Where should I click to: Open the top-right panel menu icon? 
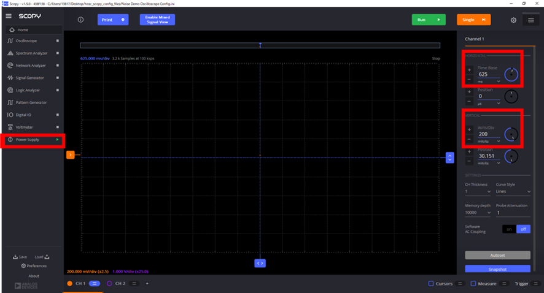click(531, 20)
